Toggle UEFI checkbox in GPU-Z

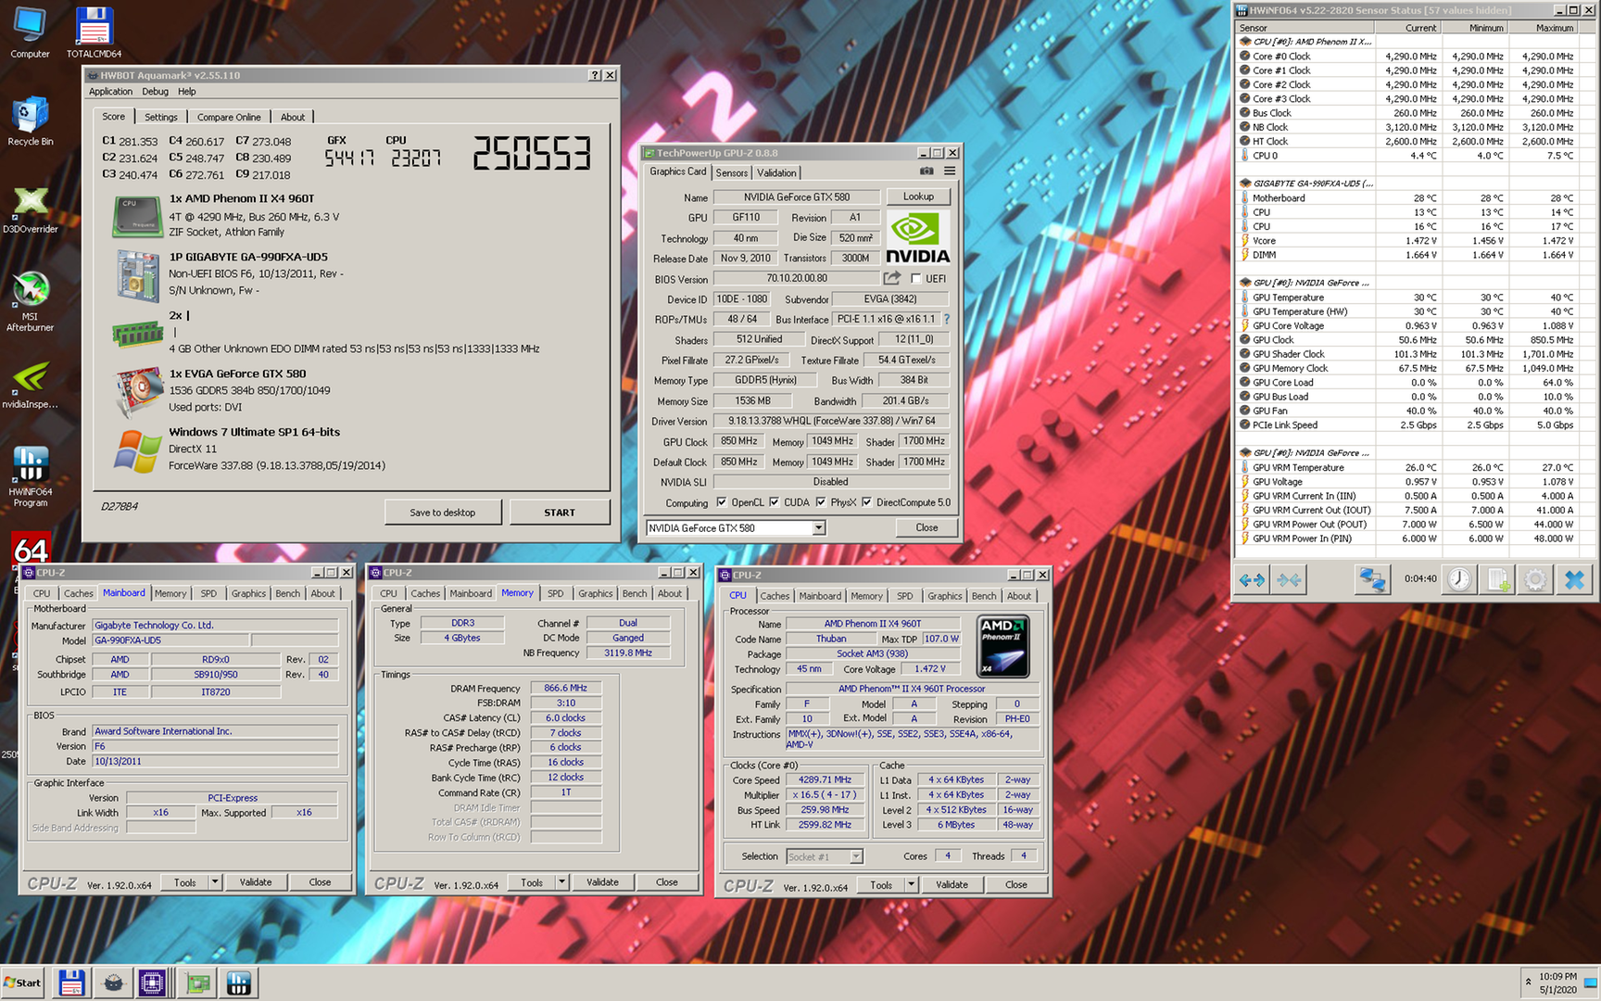coord(916,278)
